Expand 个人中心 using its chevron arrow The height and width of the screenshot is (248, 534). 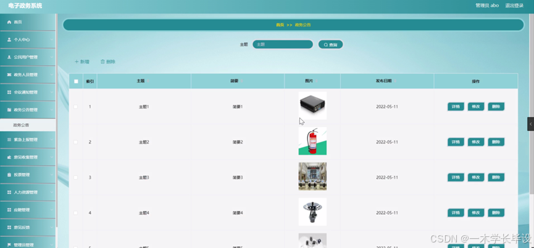pyautogui.click(x=51, y=40)
